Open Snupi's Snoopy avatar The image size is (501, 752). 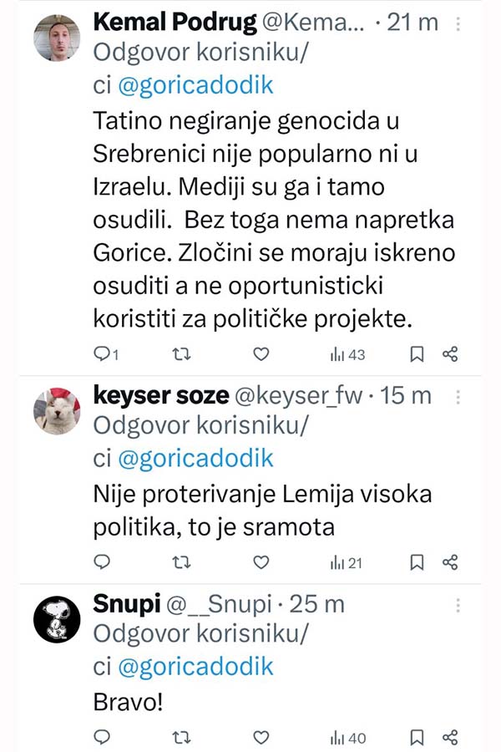click(x=56, y=621)
